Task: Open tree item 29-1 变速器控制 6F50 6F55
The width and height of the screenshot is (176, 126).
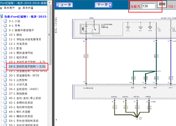Action: [28, 71]
